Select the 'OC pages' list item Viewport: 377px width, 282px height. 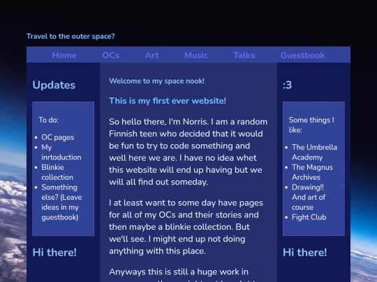click(x=58, y=137)
